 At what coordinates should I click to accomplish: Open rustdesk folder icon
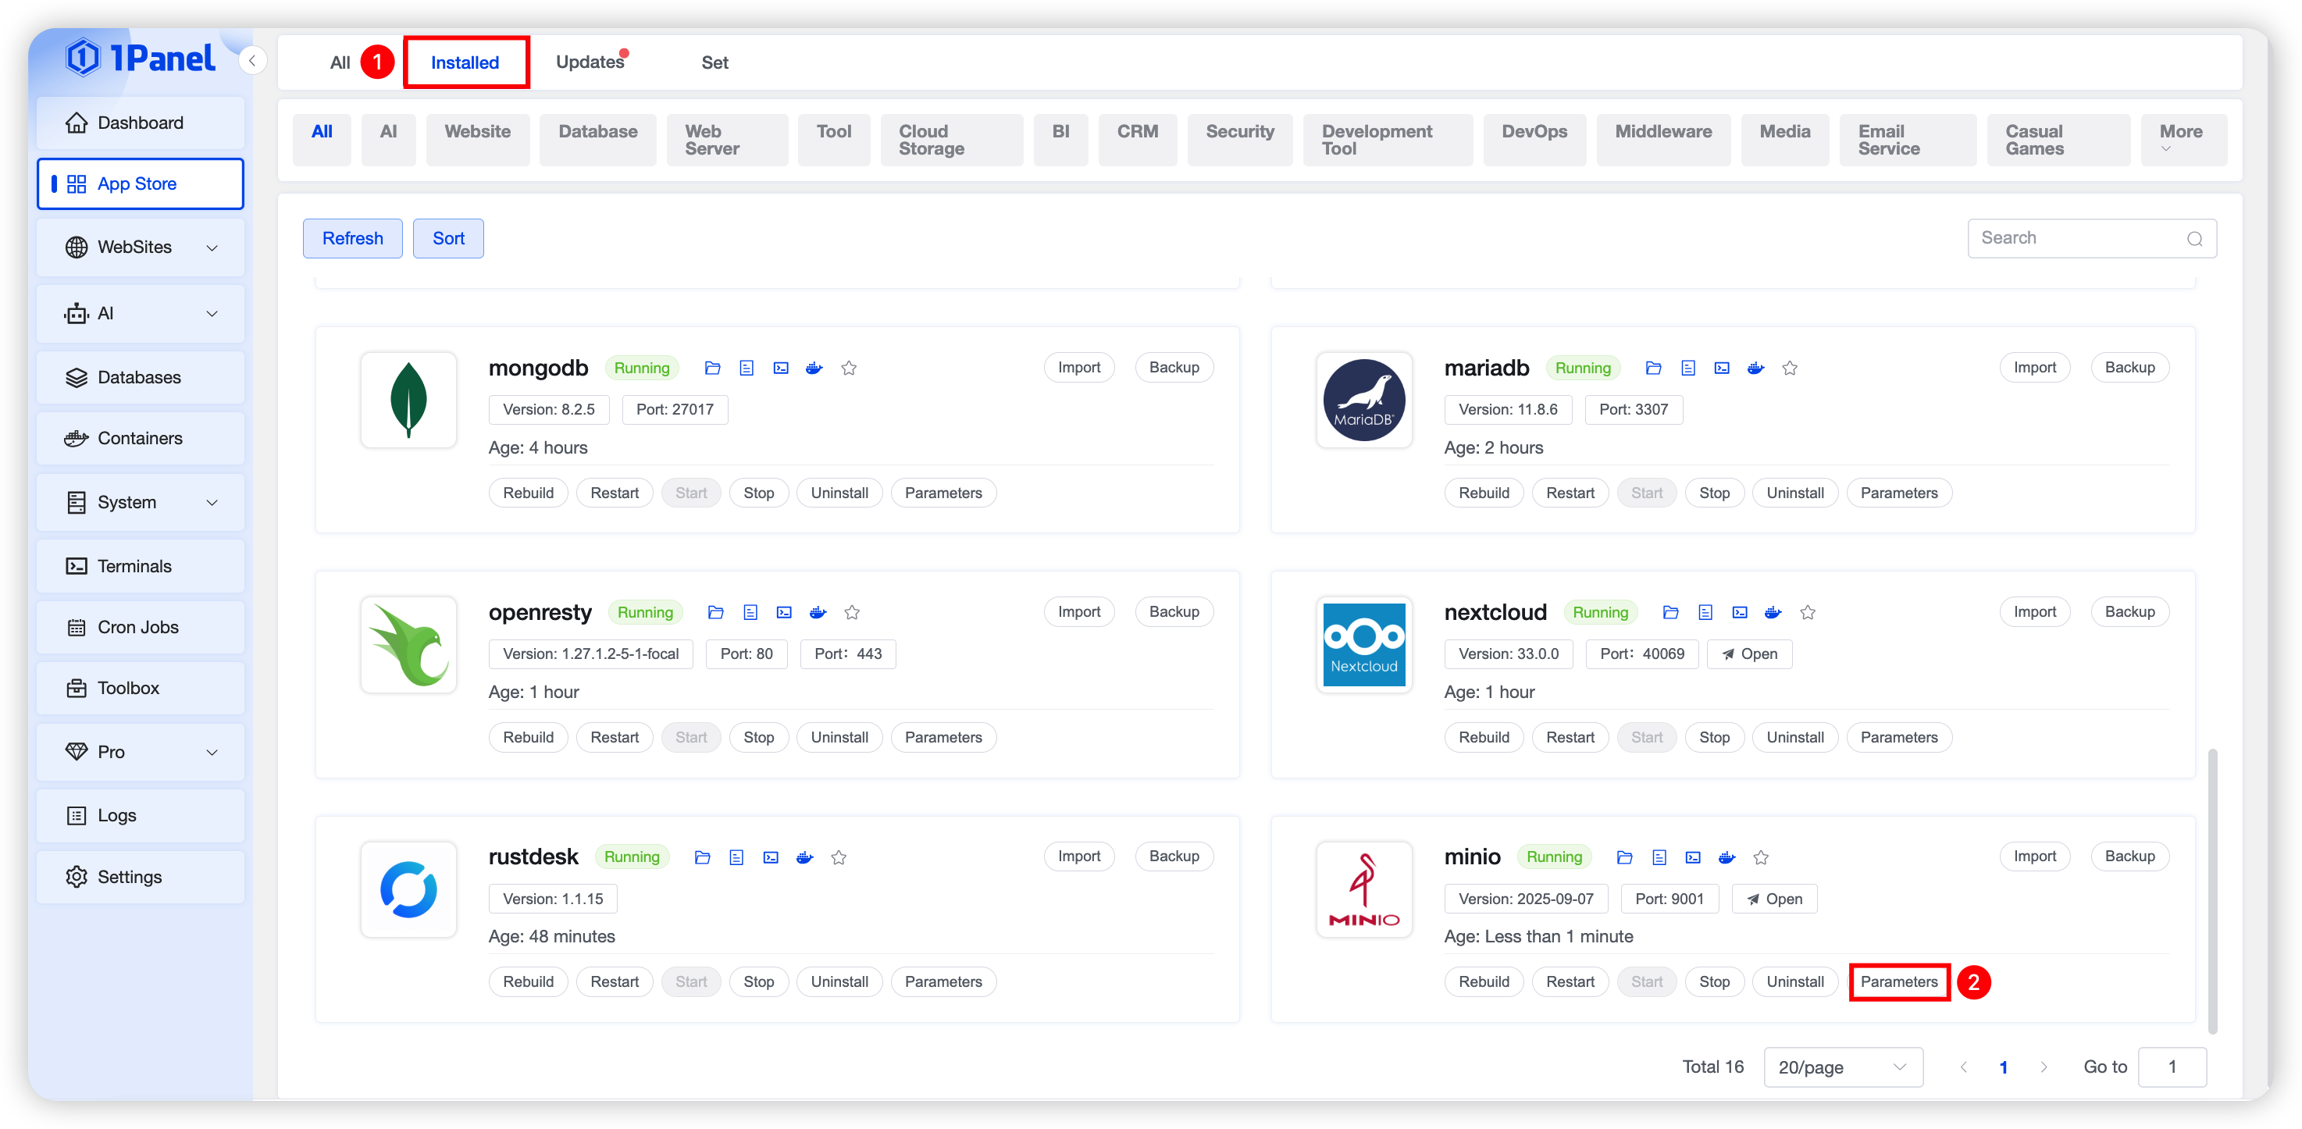click(703, 857)
